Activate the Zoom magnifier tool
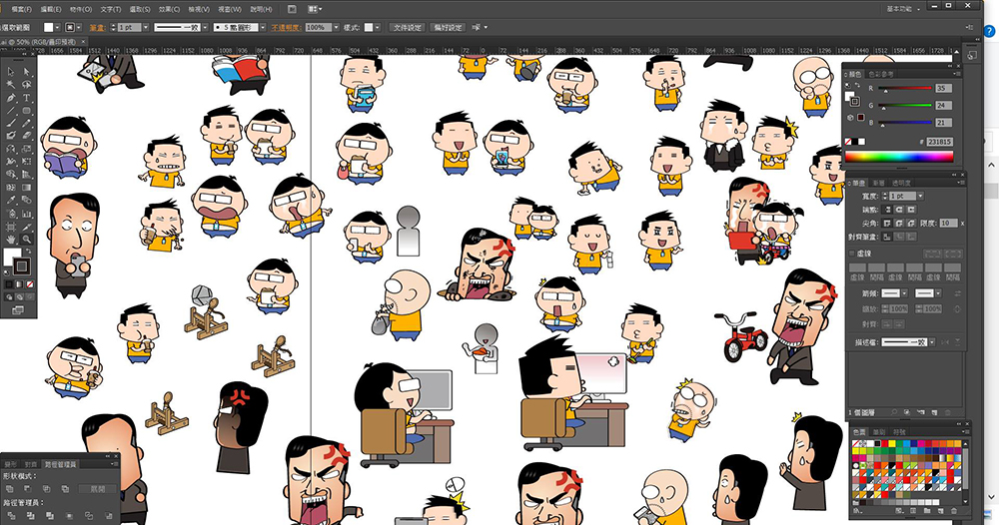The width and height of the screenshot is (999, 525). click(27, 240)
